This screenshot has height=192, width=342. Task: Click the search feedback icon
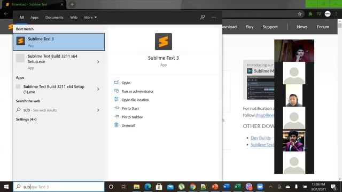point(203,17)
